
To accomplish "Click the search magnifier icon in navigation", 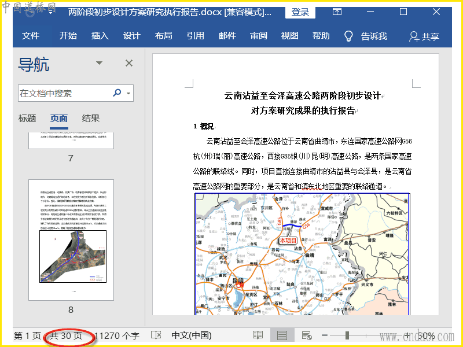I will 117,93.
